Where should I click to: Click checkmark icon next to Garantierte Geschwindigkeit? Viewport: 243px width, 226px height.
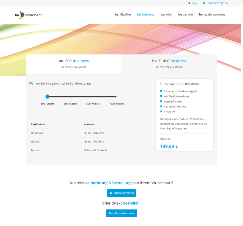161,91
